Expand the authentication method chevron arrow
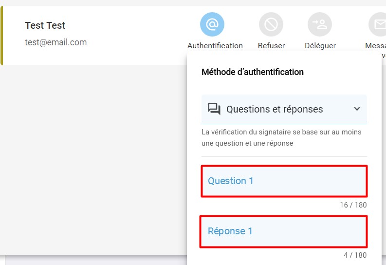The image size is (386, 265). (357, 109)
